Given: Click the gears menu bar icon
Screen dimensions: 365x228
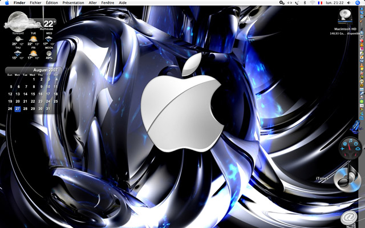Looking at the screenshot, I should 282,3.
